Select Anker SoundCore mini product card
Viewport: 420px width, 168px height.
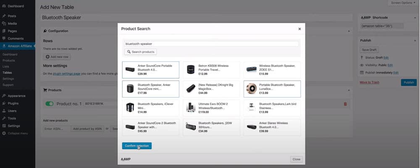tap(151, 89)
